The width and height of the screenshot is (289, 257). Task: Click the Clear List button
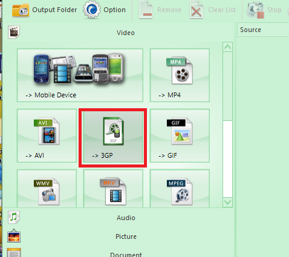[x=212, y=10]
